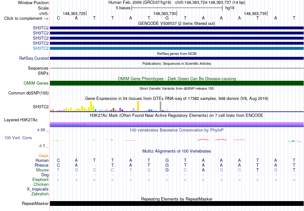
Task: Click 'Multiz Alignments of 100 Vertebrates' title
Action: pos(177,151)
